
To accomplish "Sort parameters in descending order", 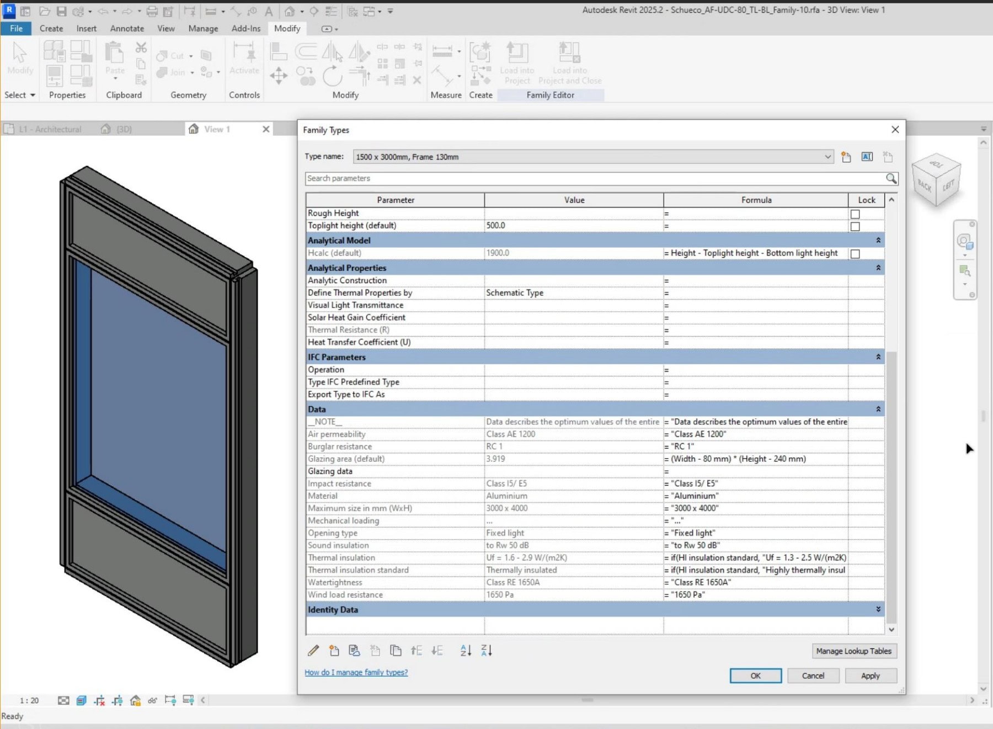I will [486, 651].
